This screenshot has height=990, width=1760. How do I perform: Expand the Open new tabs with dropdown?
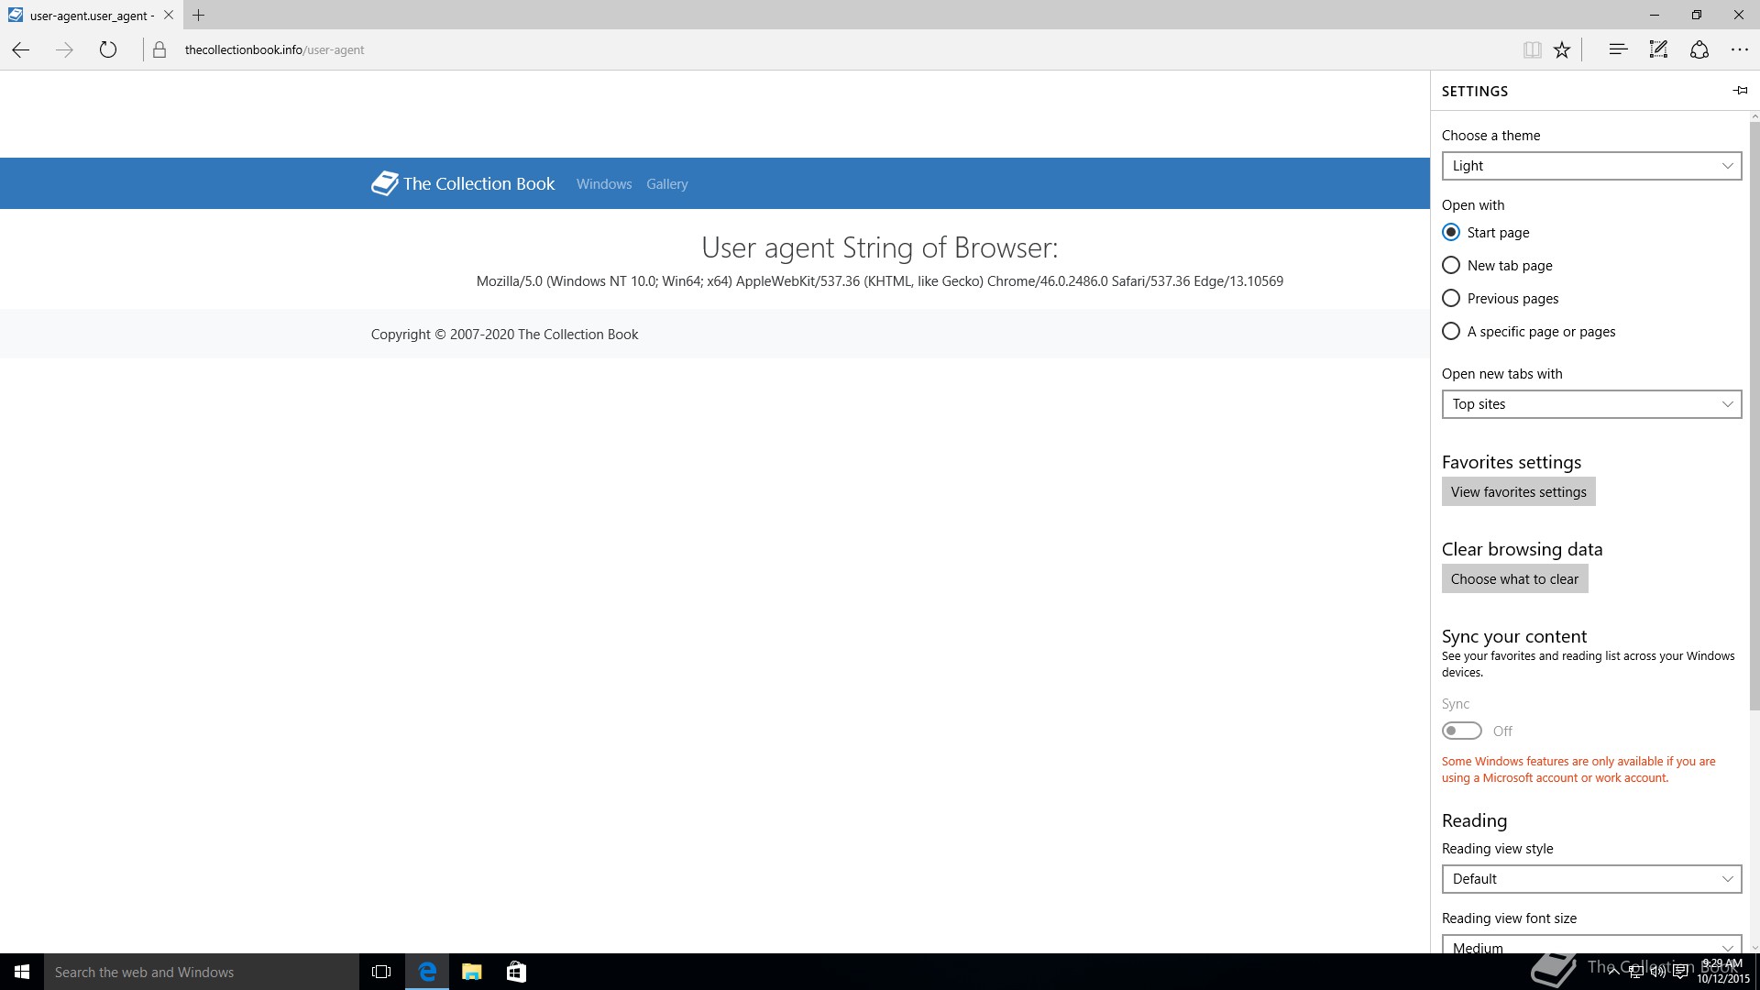click(1591, 404)
